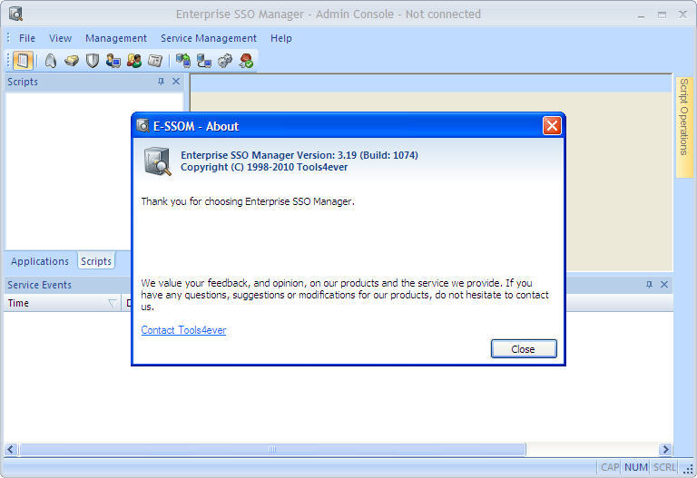Viewport: 697px width, 478px height.
Task: Switch to the Applications tab
Action: point(40,261)
